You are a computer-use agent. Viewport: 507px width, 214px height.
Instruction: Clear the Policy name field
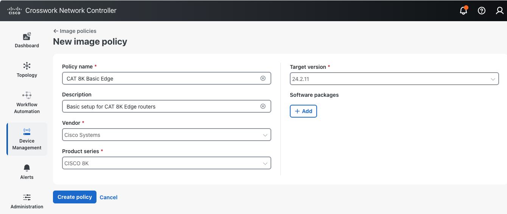(263, 78)
